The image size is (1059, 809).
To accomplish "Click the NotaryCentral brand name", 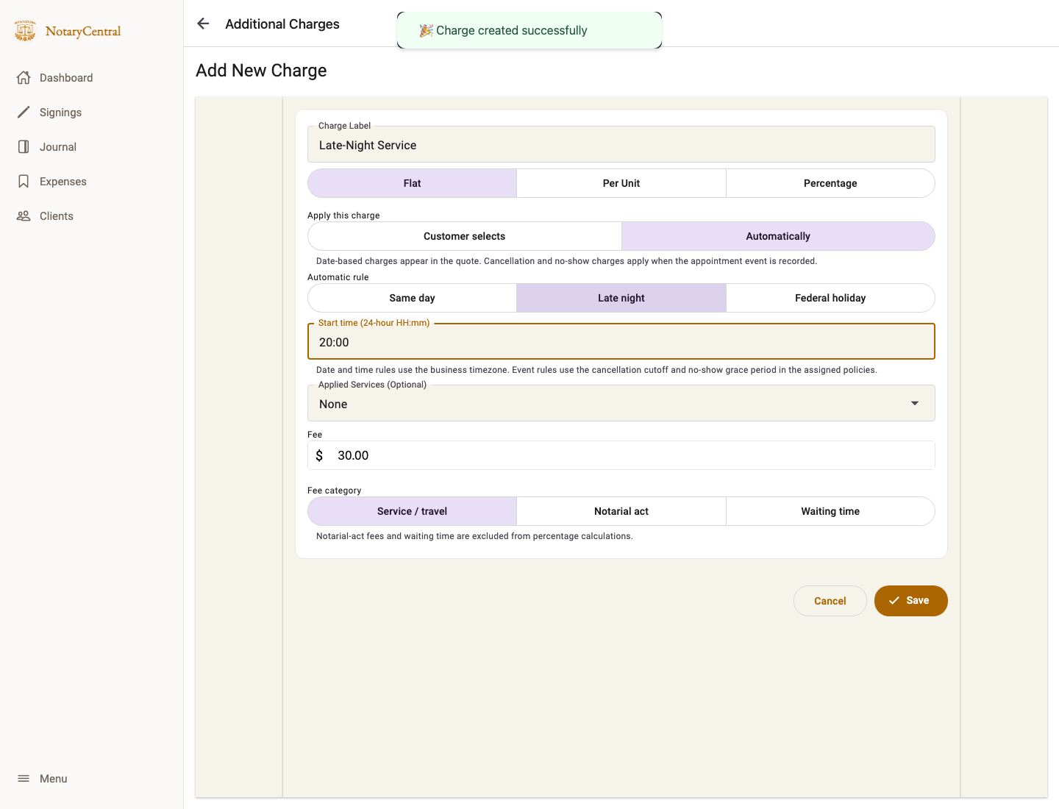I will tap(83, 31).
